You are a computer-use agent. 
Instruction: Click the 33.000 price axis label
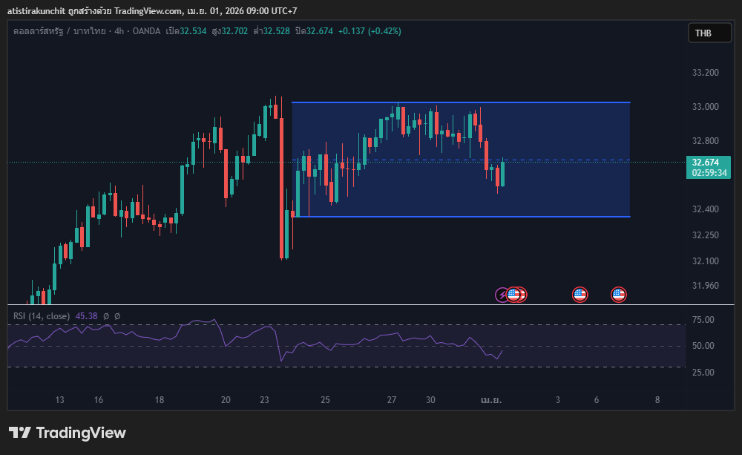(705, 107)
